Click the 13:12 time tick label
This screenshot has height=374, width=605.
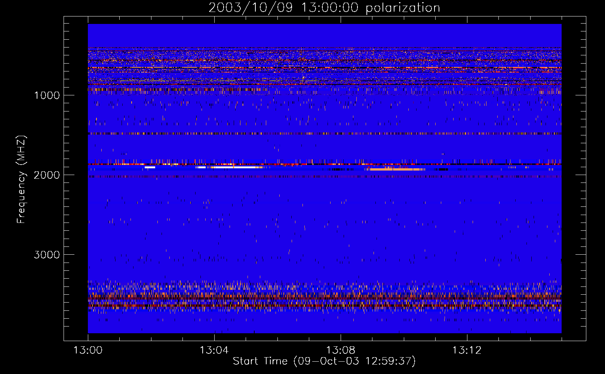pyautogui.click(x=467, y=350)
